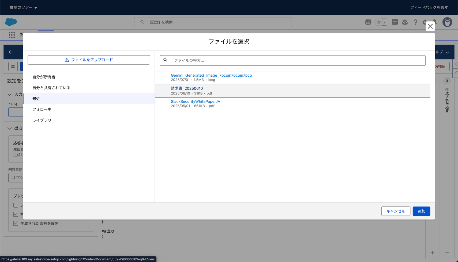
Task: Click the favorites star icon
Action: tap(378, 22)
